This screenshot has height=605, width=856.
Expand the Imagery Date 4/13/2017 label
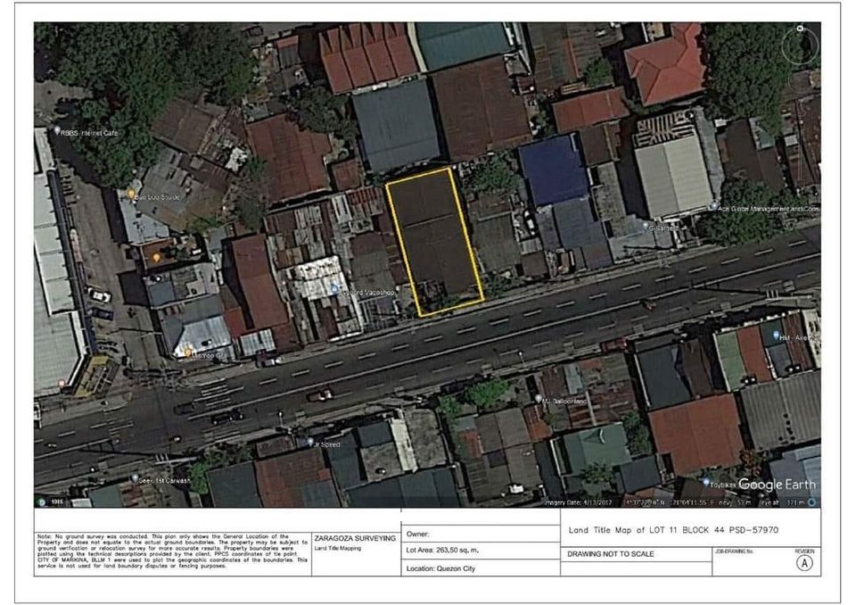point(579,501)
